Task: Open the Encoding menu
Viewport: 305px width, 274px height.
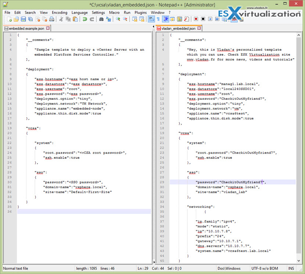Action: tap(60, 12)
